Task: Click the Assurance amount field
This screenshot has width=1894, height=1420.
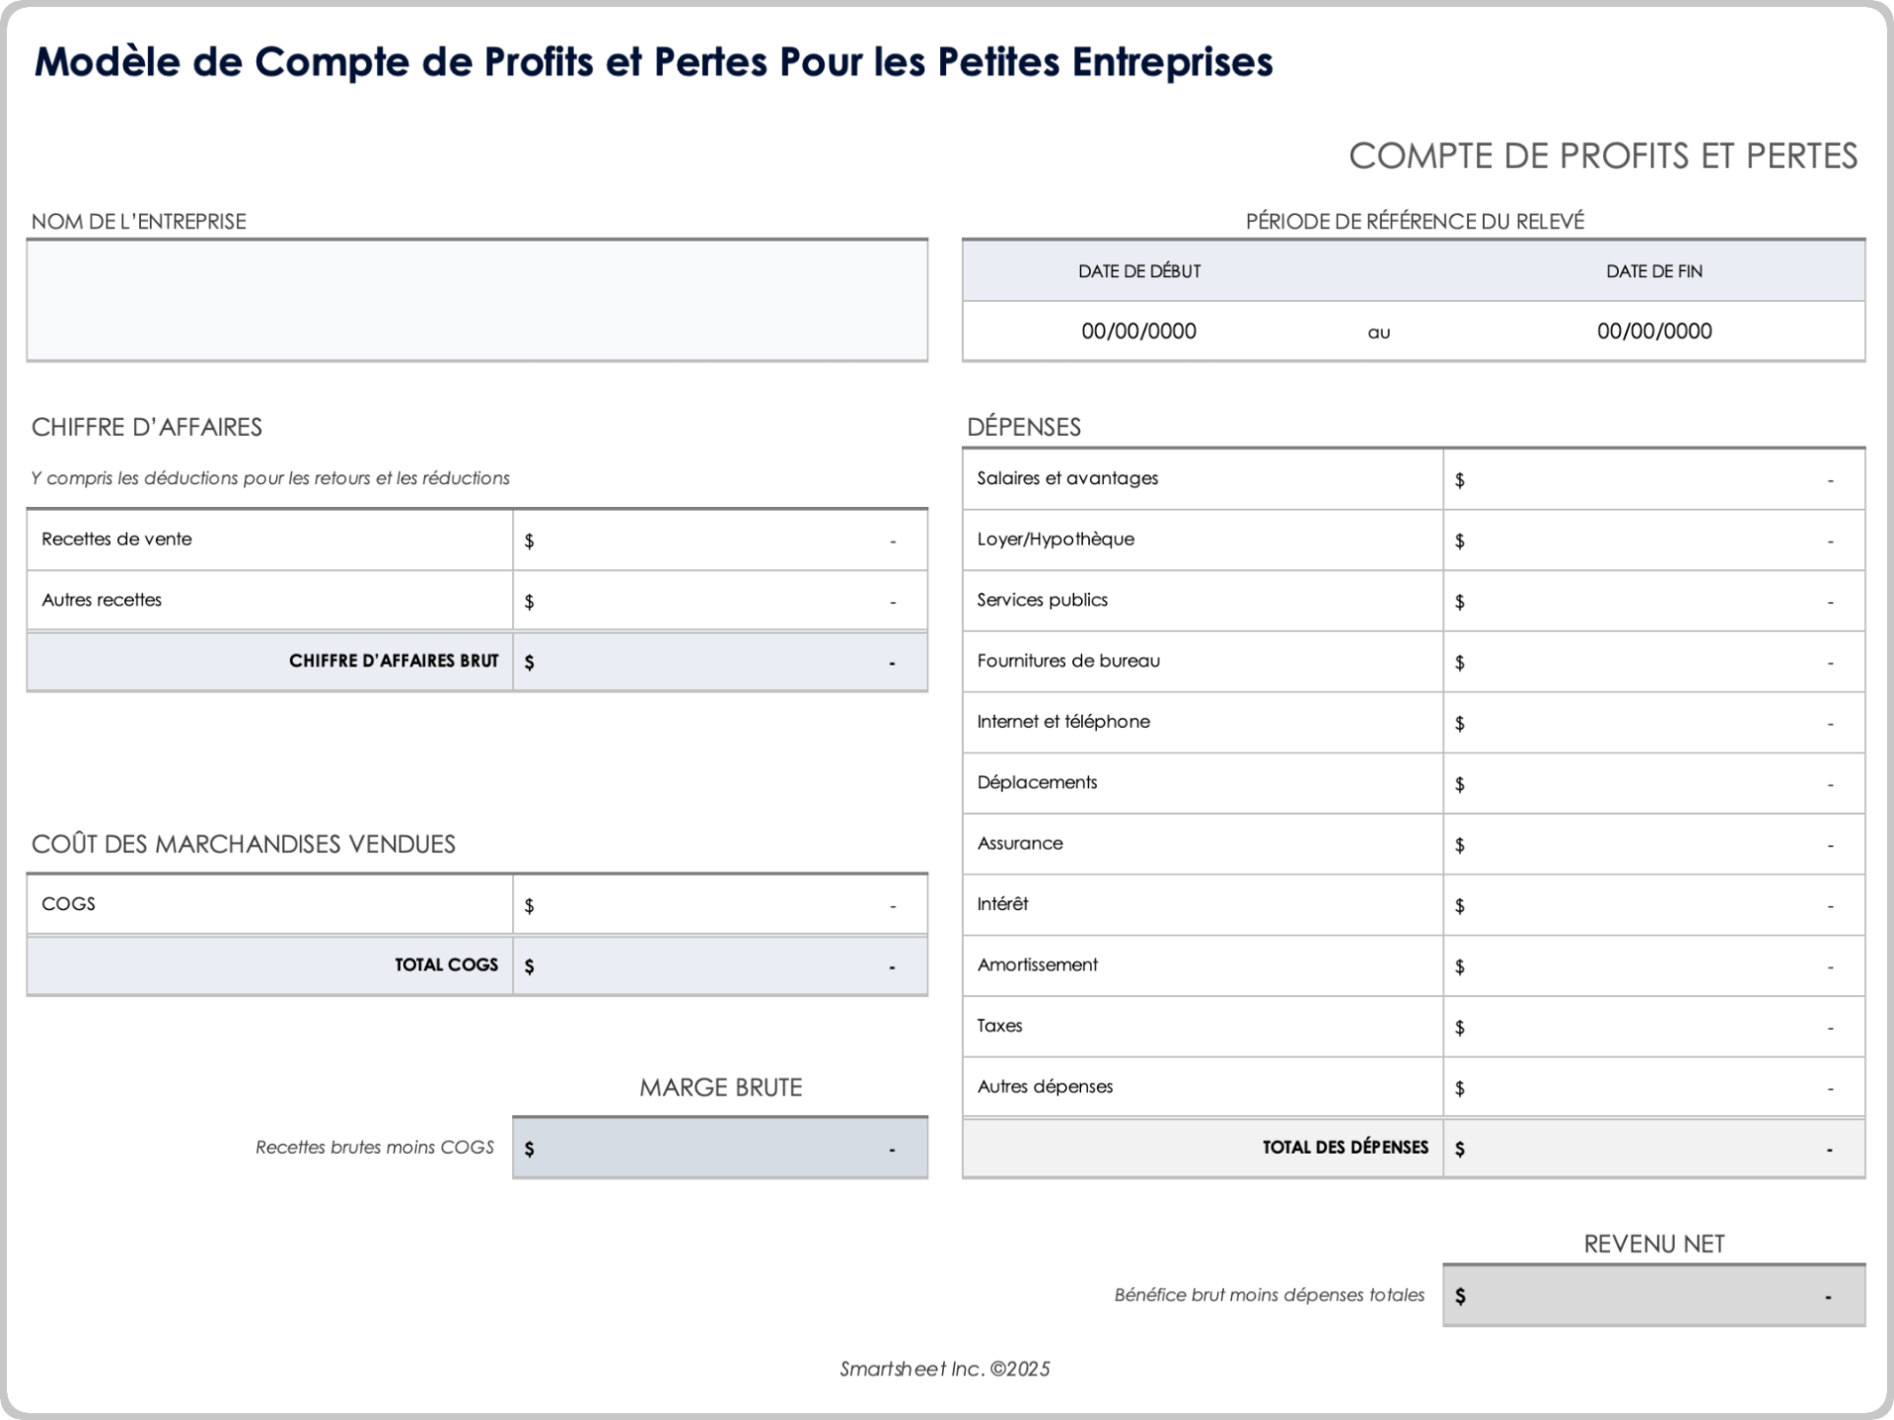Action: (1654, 843)
